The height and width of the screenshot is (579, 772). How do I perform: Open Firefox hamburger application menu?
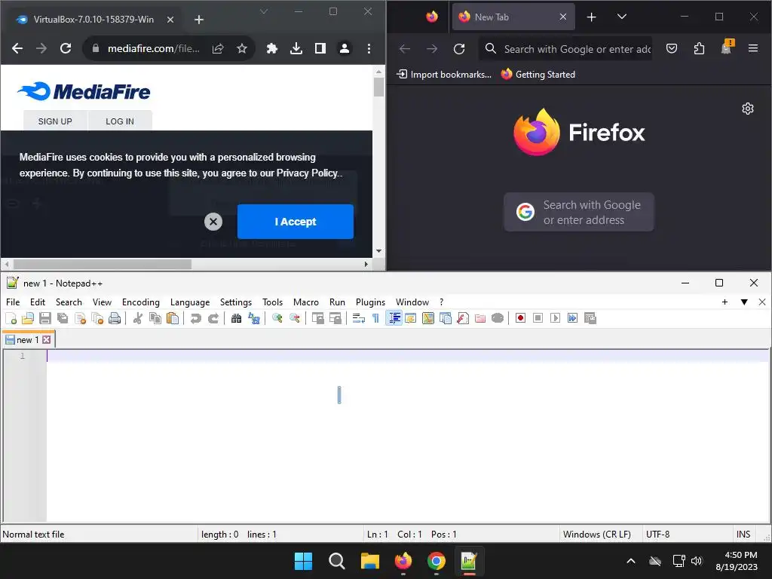pyautogui.click(x=753, y=48)
